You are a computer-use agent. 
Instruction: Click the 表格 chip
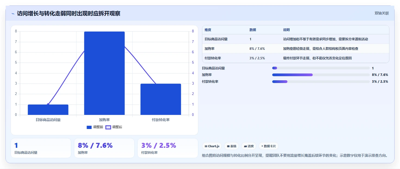tap(232, 146)
